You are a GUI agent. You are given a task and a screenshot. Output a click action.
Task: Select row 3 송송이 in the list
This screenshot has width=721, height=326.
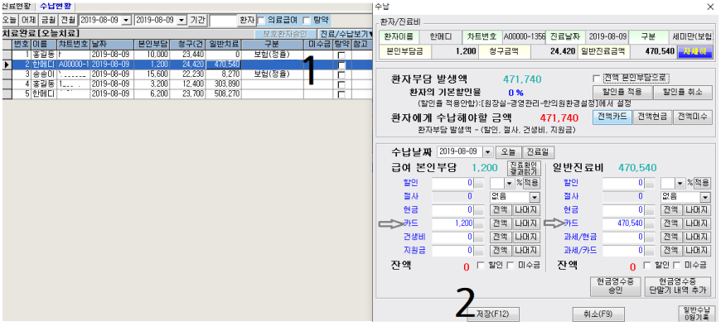(x=186, y=74)
